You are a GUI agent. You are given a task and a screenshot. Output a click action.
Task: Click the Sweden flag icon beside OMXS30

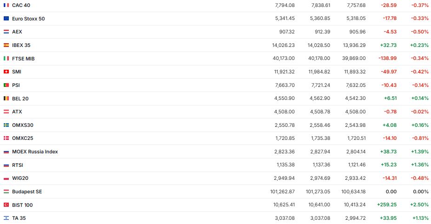pos(6,125)
